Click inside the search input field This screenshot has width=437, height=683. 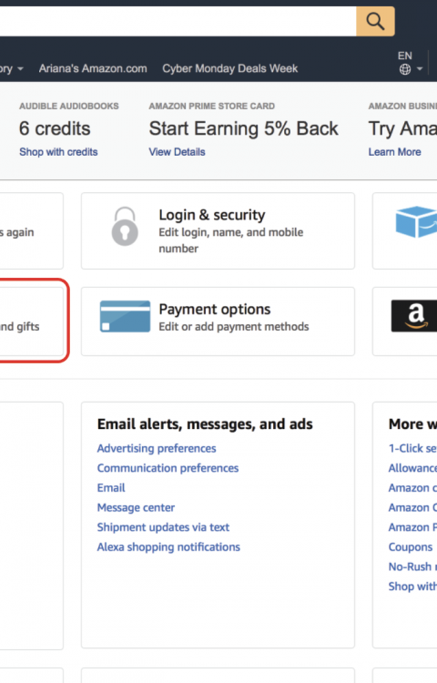coord(178,21)
